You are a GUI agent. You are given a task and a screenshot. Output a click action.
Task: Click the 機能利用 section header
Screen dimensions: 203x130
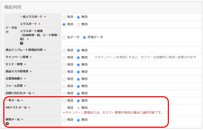click(x=13, y=7)
